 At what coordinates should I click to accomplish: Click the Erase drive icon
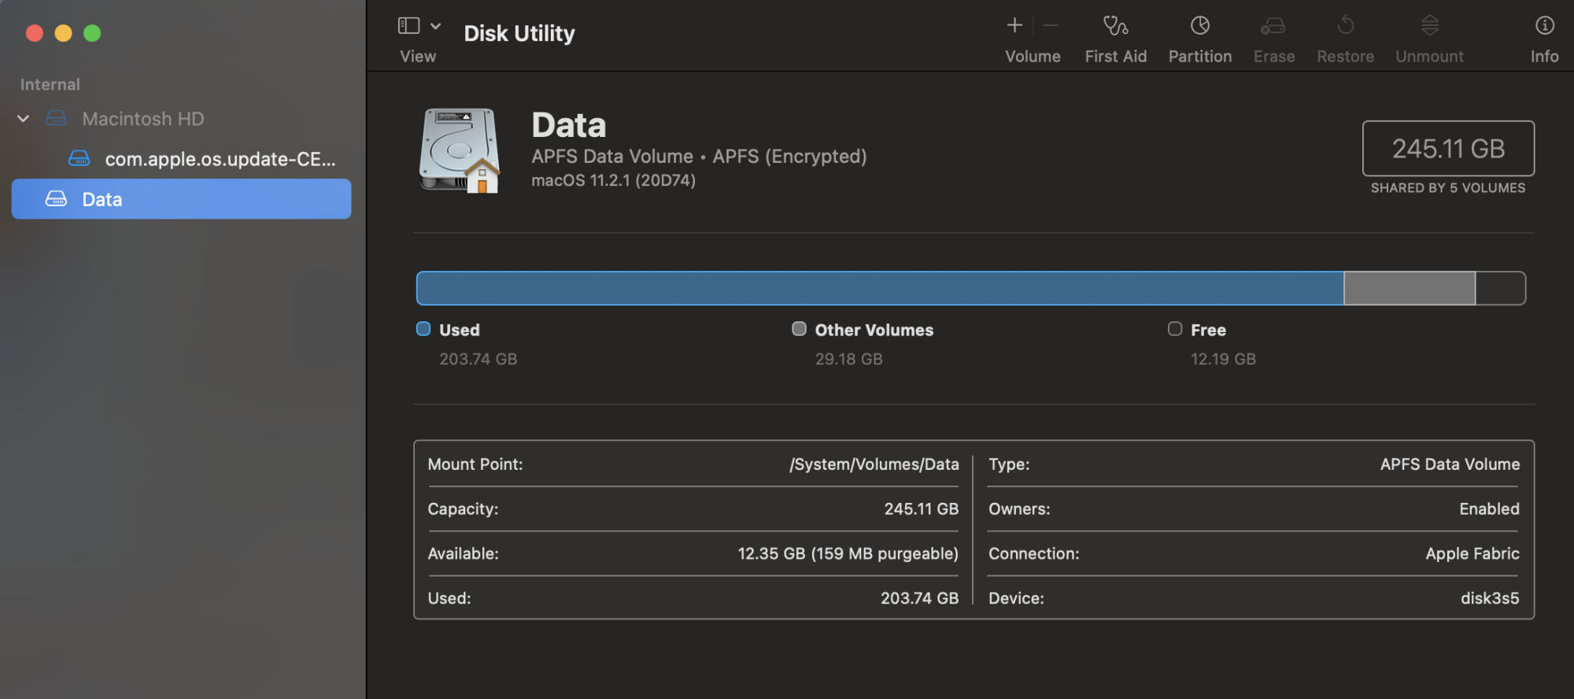(1273, 27)
